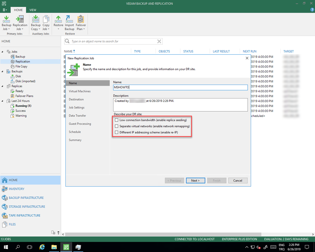The height and width of the screenshot is (252, 315).
Task: Go to Data Transfer wizard step
Action: [77, 116]
